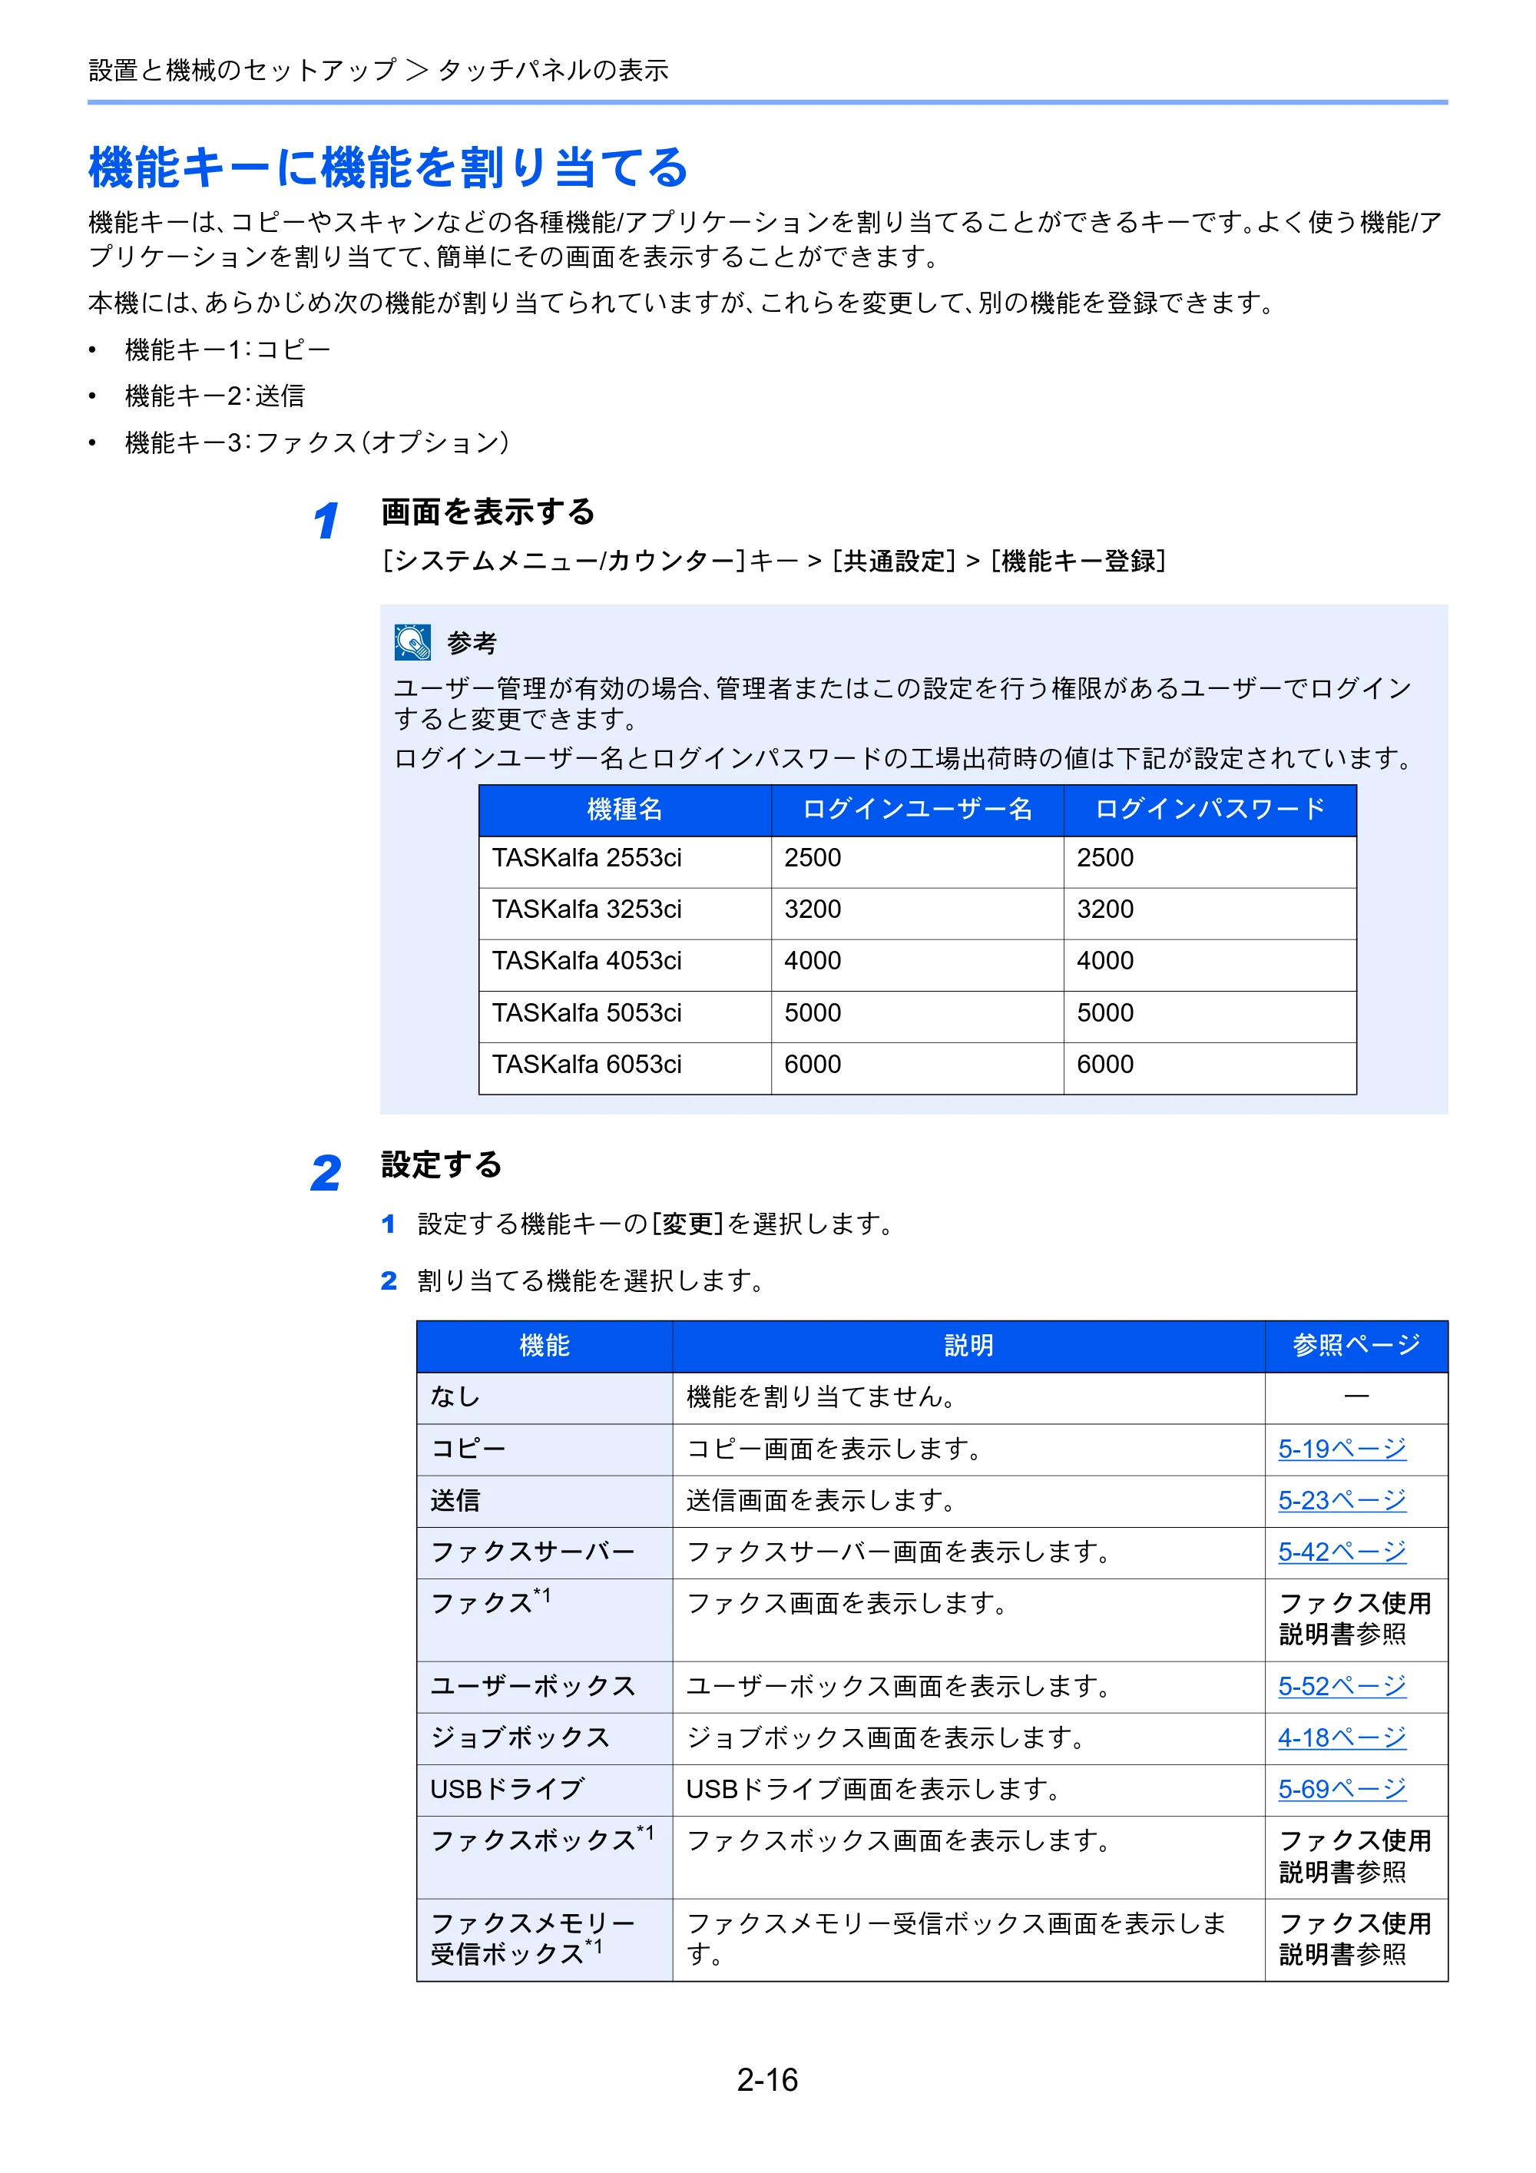Screen dimensions: 1536x2173
Task: Click the 参照ページ column header
Action: [1356, 1345]
